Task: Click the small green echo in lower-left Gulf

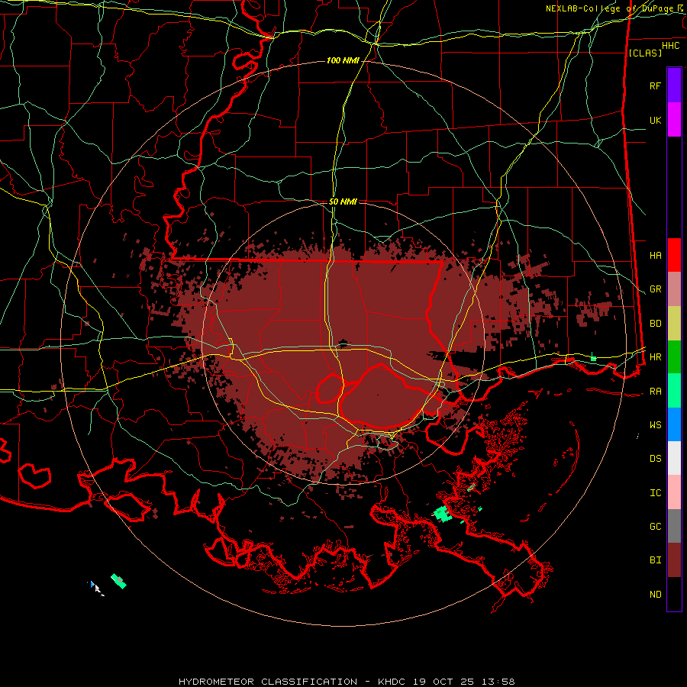Action: [x=118, y=581]
